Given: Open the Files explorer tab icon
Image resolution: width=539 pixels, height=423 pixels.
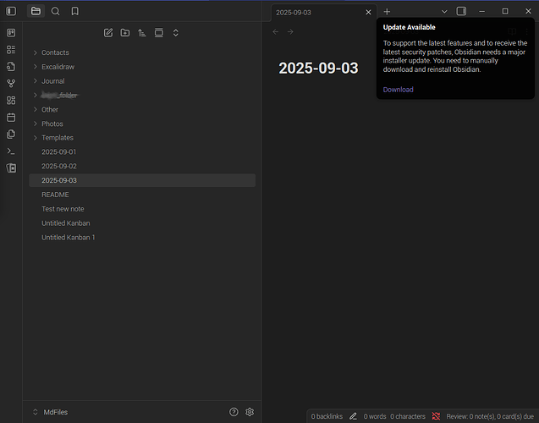Looking at the screenshot, I should coord(36,11).
